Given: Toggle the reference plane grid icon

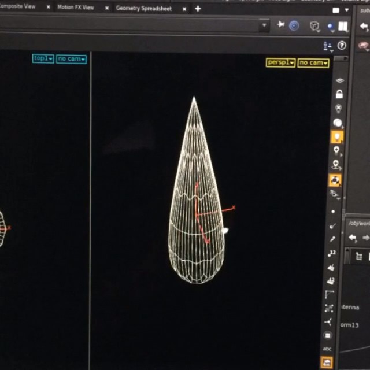Looking at the screenshot, I should pos(340,81).
